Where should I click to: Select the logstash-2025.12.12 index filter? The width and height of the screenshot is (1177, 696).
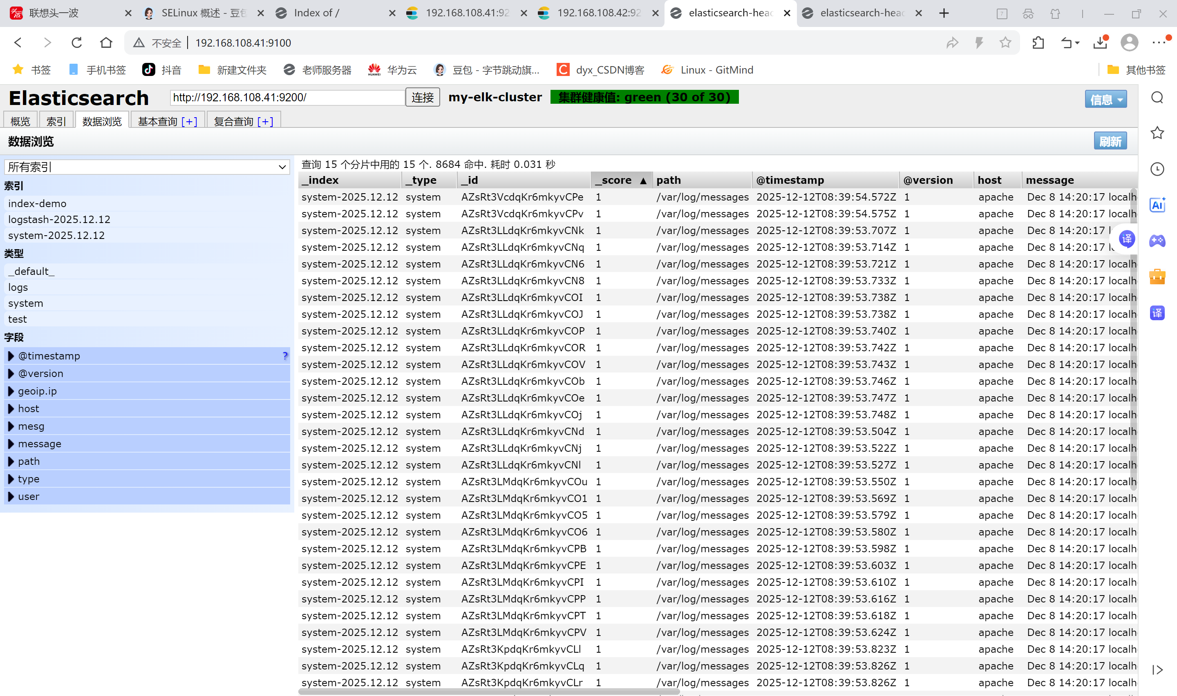[x=59, y=219]
